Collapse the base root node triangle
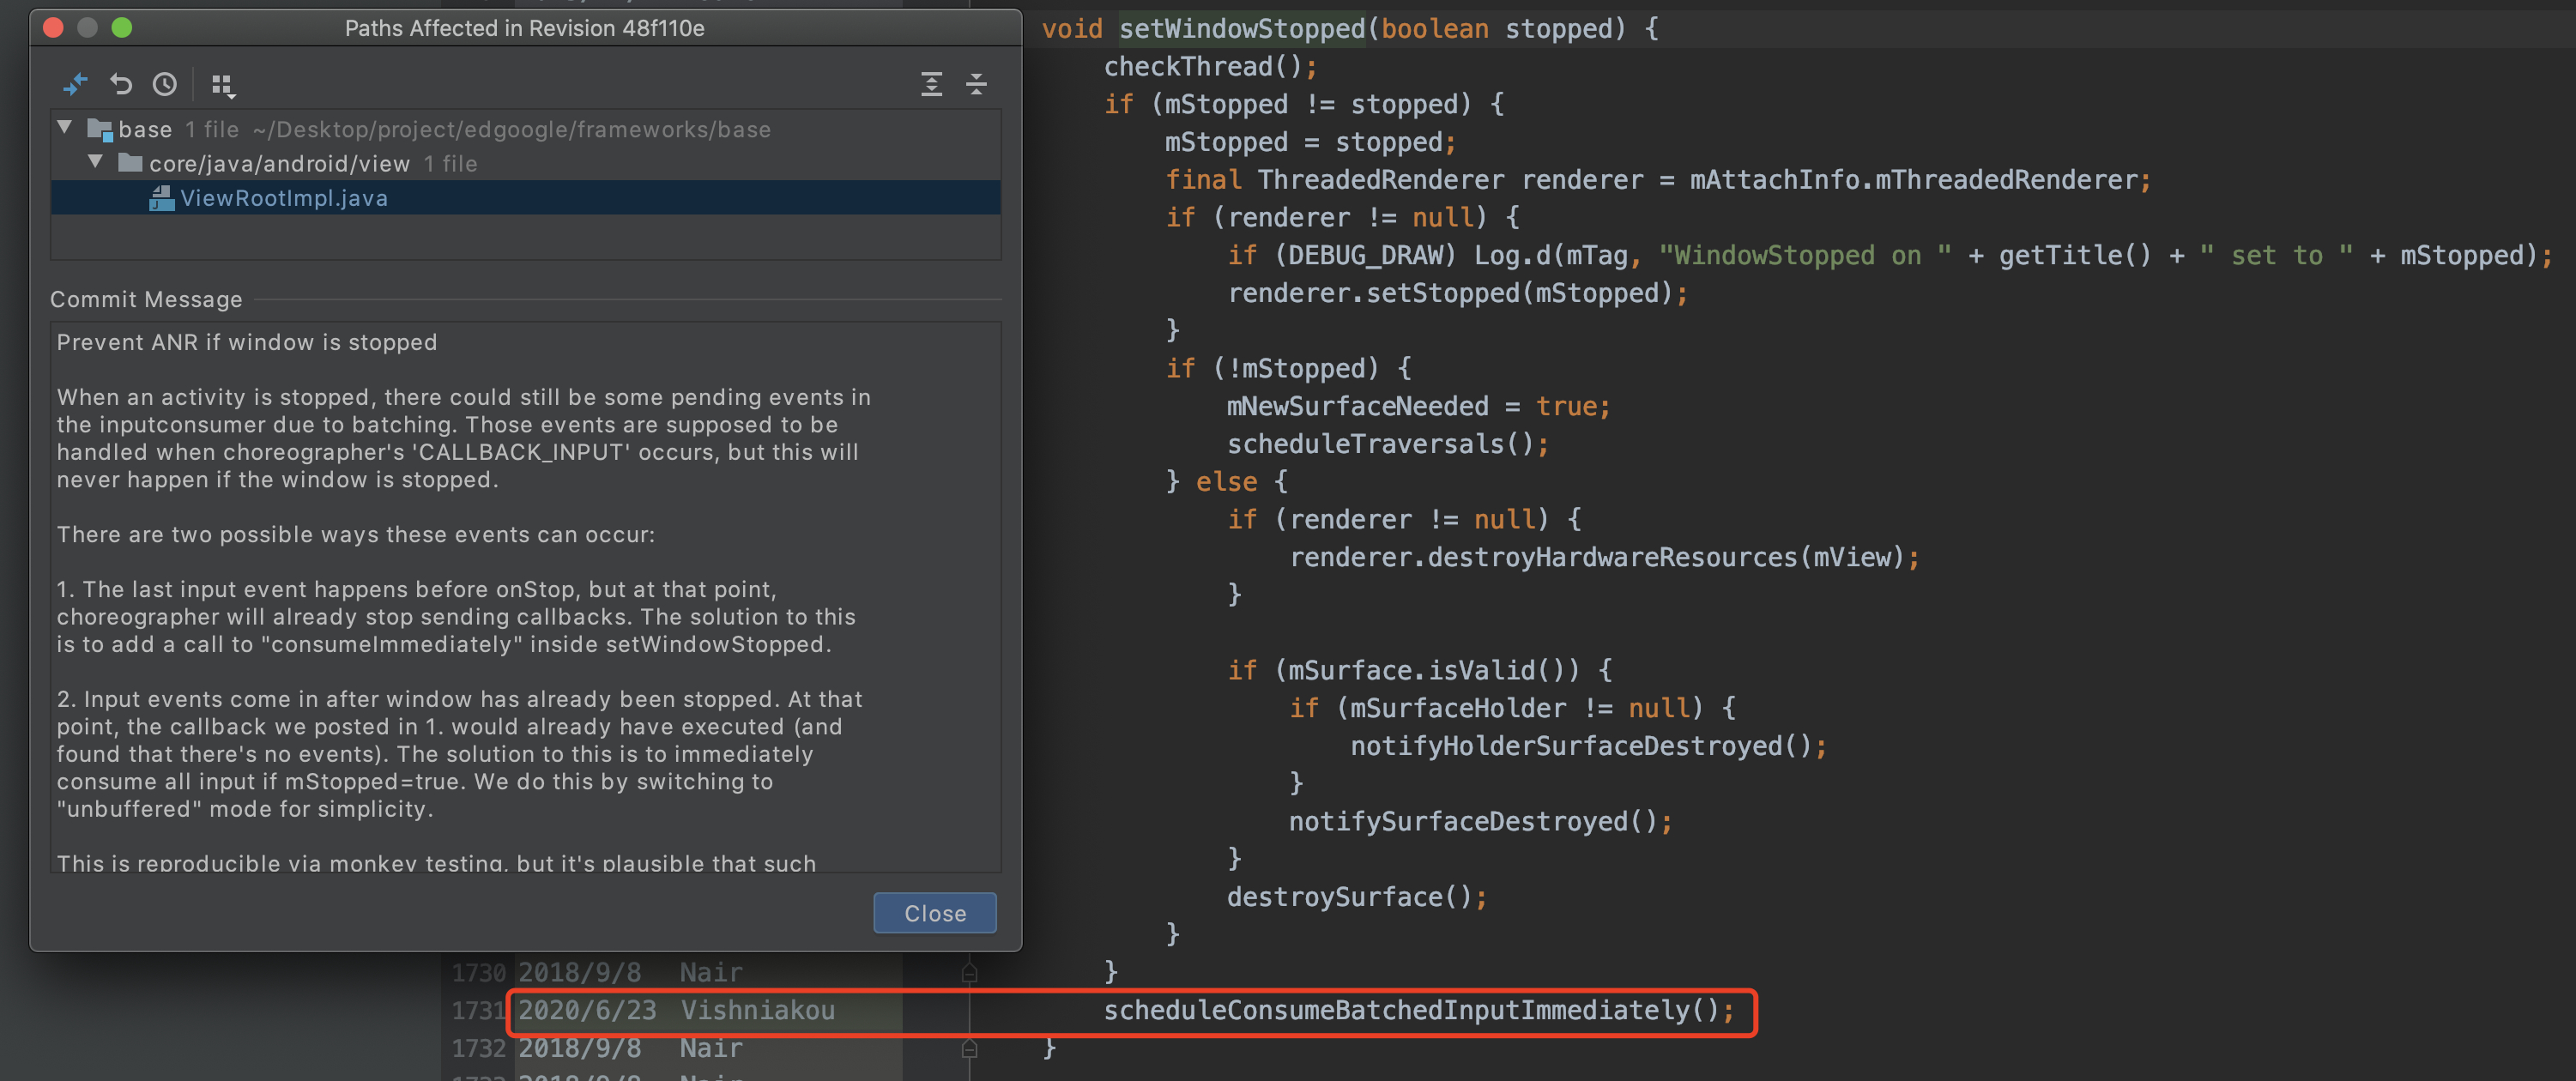This screenshot has height=1081, width=2576. 65,128
